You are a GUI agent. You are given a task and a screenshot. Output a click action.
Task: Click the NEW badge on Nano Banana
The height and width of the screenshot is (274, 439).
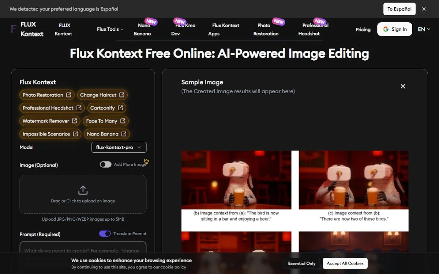(x=151, y=22)
